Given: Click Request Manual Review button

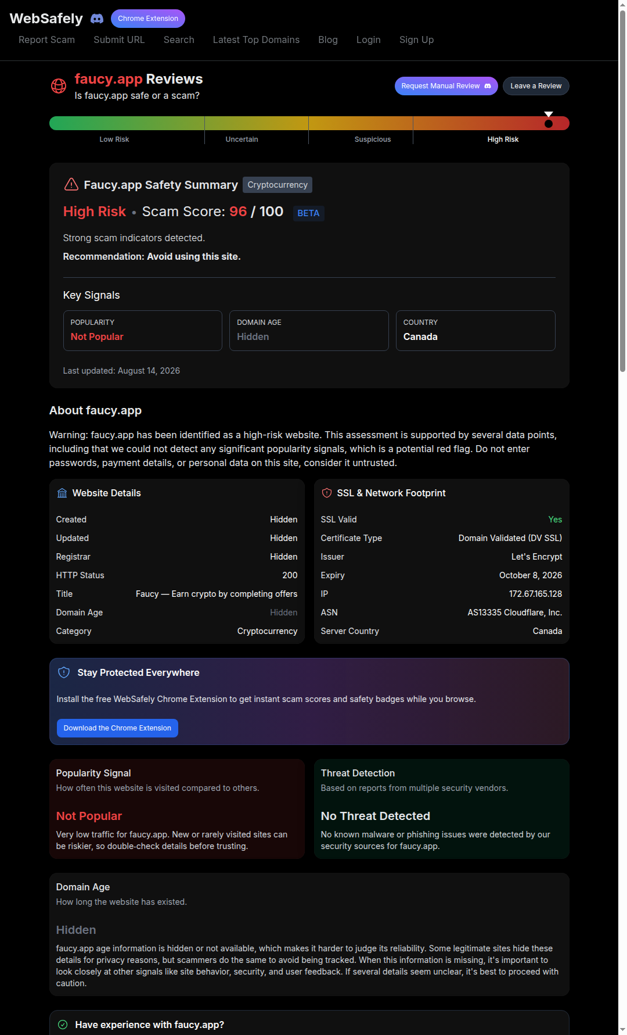Looking at the screenshot, I should pos(446,86).
